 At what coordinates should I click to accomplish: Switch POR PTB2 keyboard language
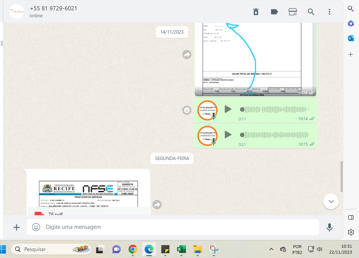click(297, 249)
